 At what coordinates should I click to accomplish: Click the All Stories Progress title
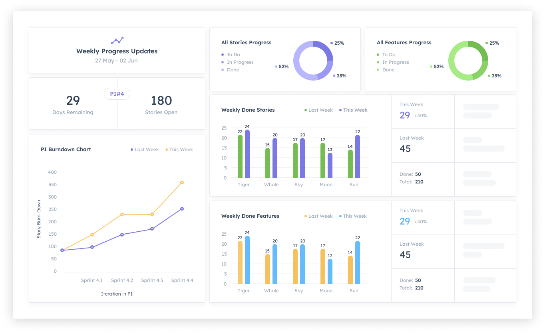(247, 43)
